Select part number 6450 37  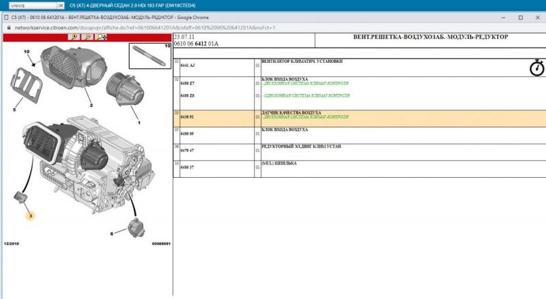(188, 167)
